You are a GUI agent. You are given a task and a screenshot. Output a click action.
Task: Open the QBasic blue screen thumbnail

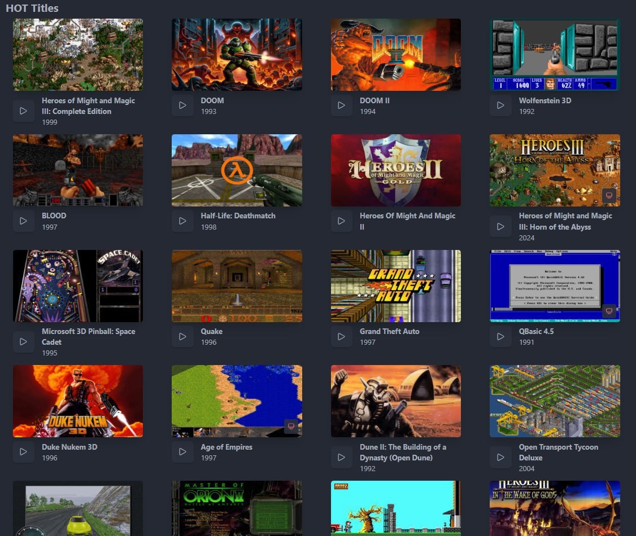click(x=555, y=286)
